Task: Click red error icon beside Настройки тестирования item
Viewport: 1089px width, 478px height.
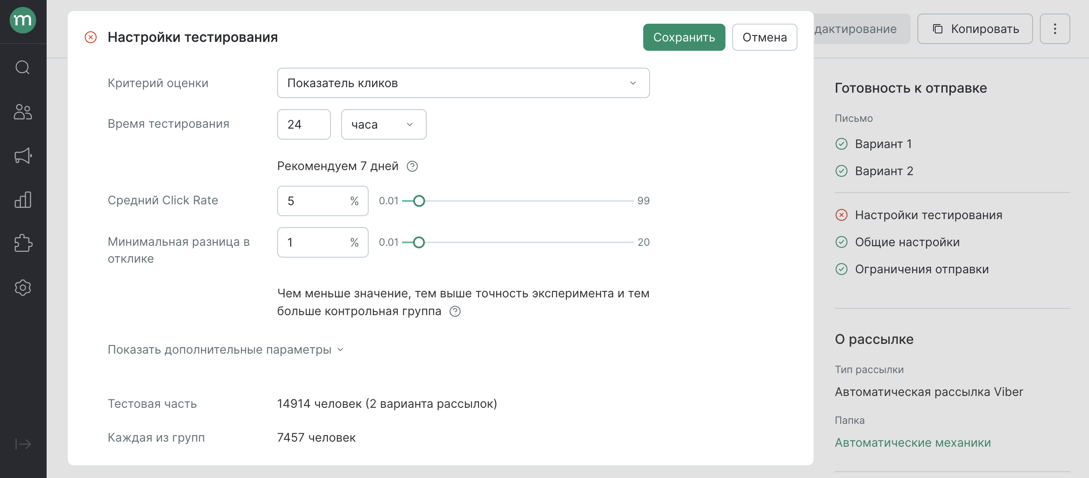Action: pos(842,215)
